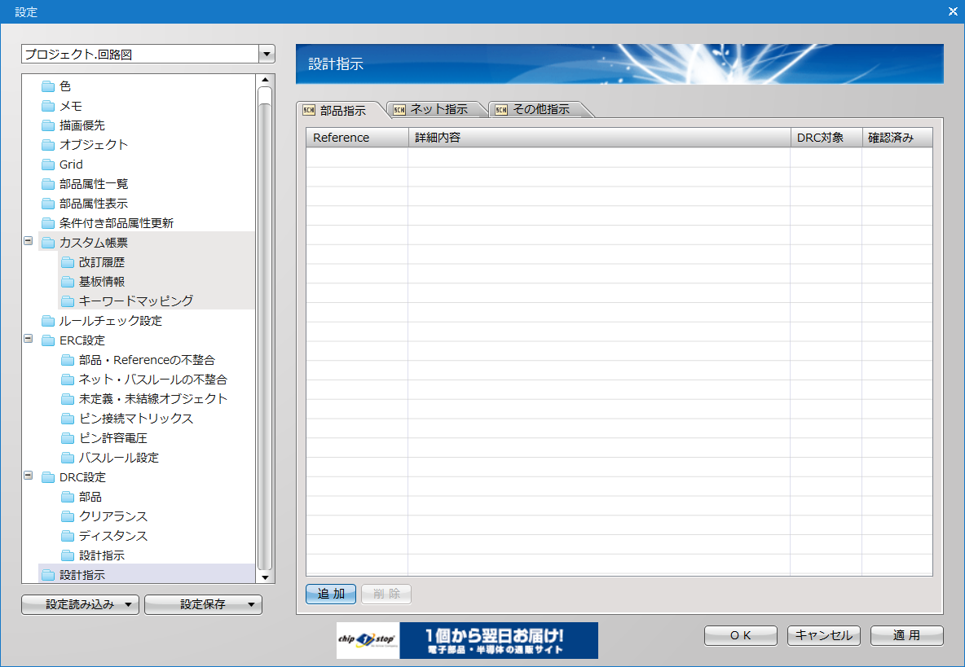Select the 基板情報 tree item

click(102, 282)
